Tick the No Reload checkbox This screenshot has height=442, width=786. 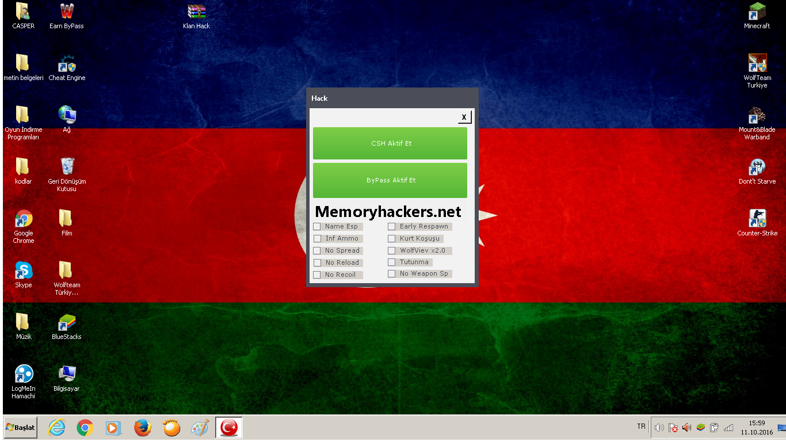coord(316,262)
